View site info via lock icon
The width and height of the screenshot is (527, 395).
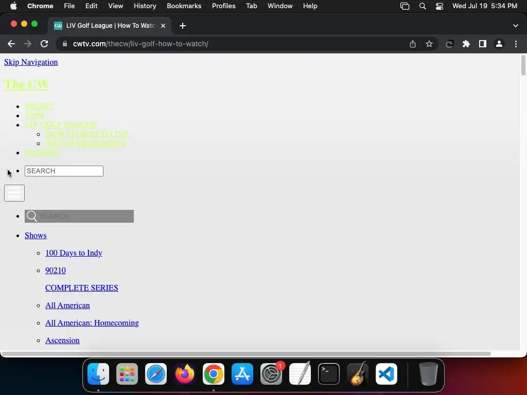(x=65, y=44)
